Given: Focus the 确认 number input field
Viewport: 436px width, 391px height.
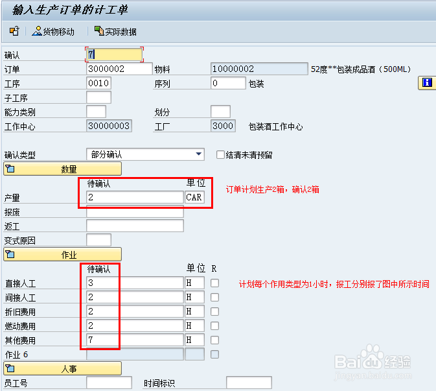Looking at the screenshot, I should (x=114, y=54).
